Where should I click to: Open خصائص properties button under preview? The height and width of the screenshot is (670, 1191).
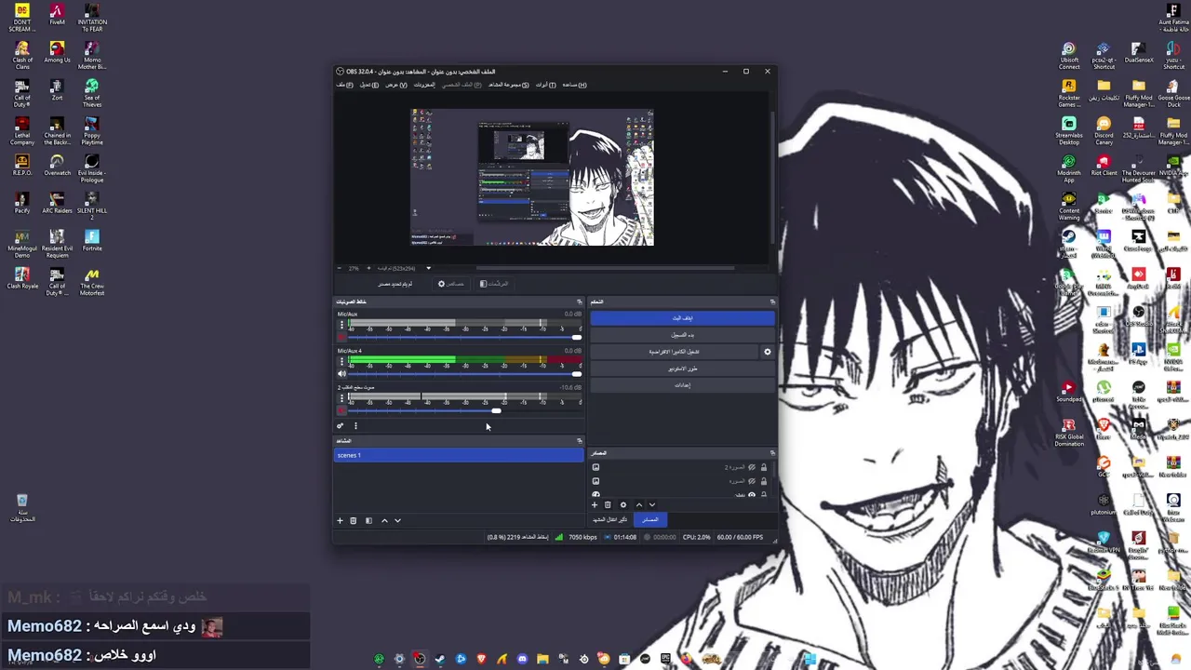click(x=450, y=284)
